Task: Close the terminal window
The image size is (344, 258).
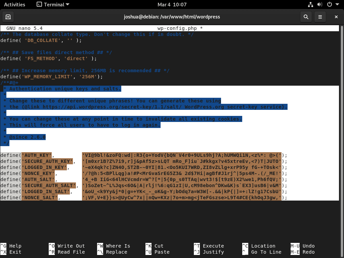Action: (x=336, y=17)
